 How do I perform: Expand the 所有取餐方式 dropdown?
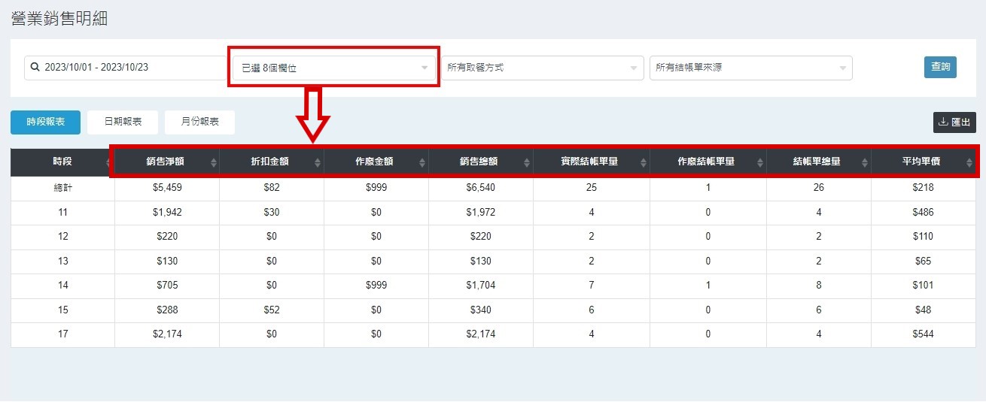(542, 68)
